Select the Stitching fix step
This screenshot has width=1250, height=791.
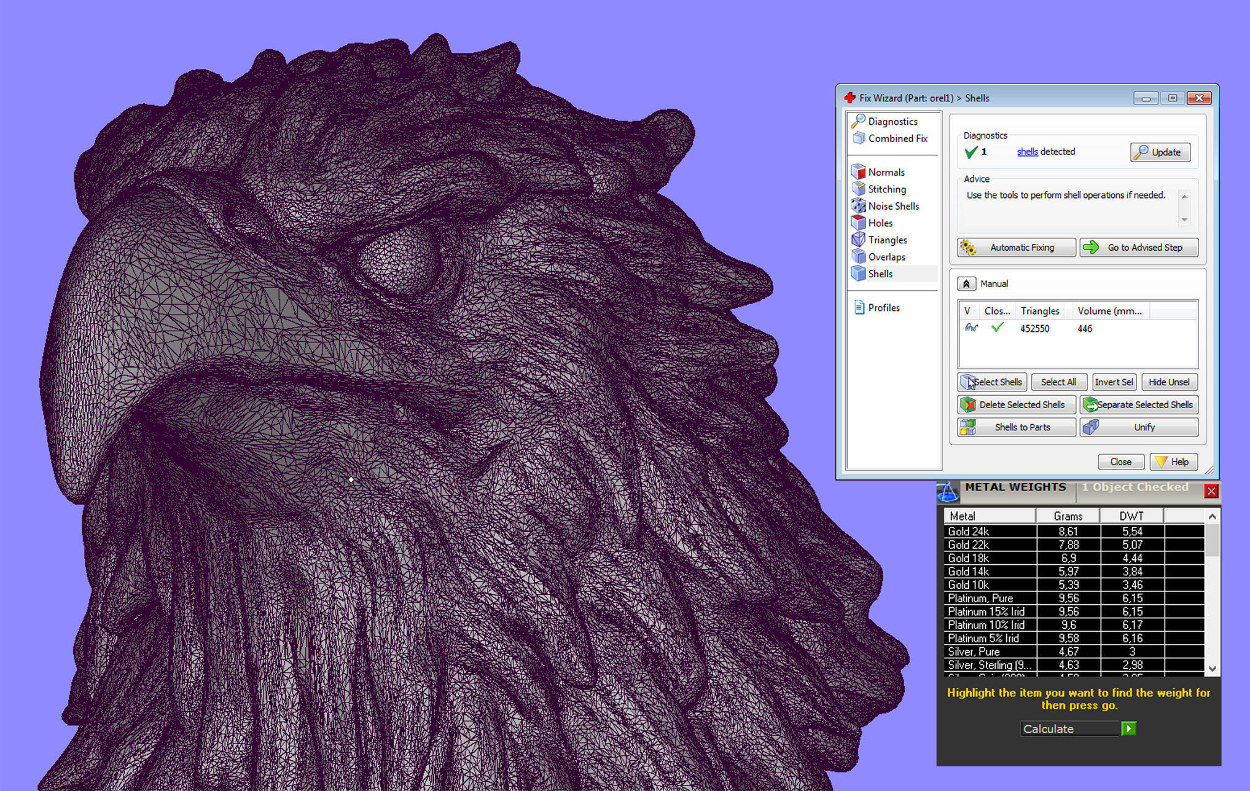click(886, 189)
